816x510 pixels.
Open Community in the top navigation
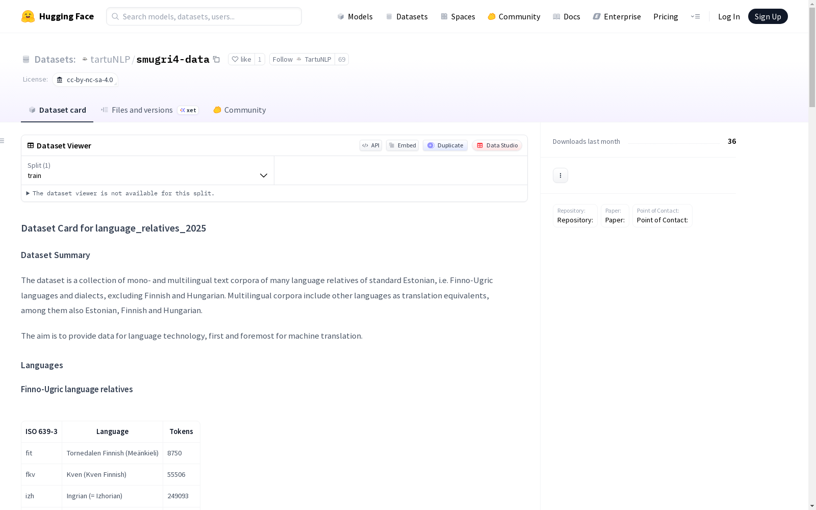514,16
